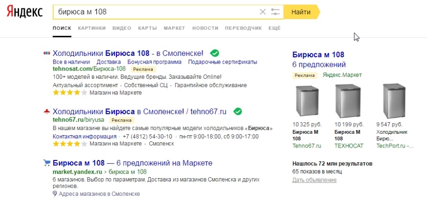This screenshot has width=427, height=202.
Task: Click the tehnosat.com/Бирюса-108 green URL
Action: coord(89,69)
